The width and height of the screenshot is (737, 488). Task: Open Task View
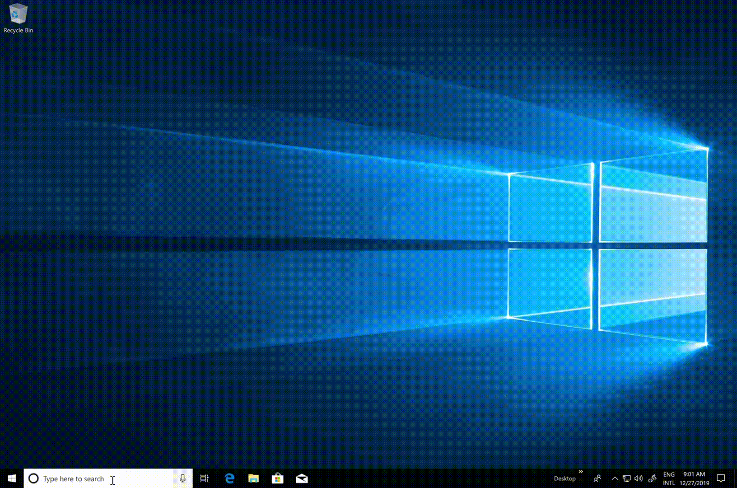pos(205,478)
